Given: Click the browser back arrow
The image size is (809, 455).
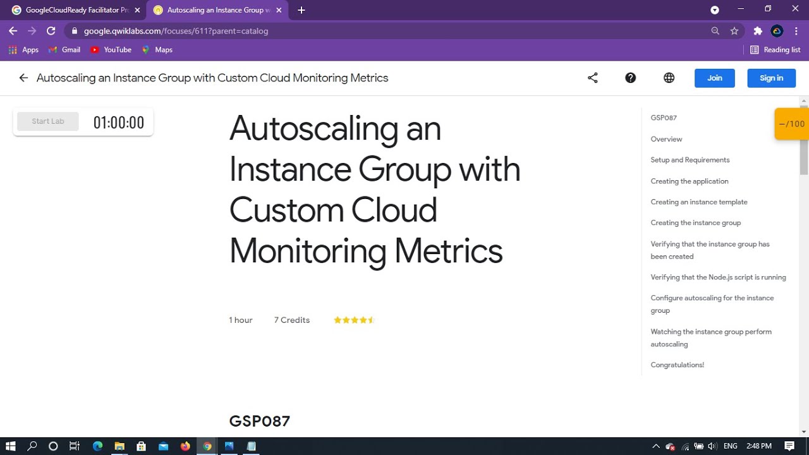Looking at the screenshot, I should (13, 31).
